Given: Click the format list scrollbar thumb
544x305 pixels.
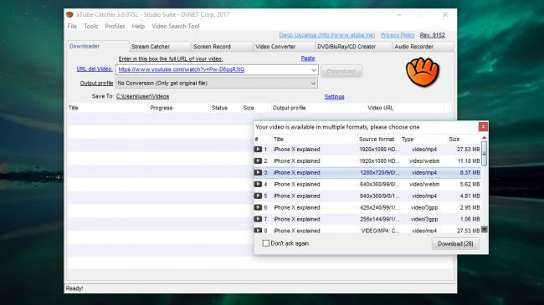Looking at the screenshot, I should click(x=485, y=154).
